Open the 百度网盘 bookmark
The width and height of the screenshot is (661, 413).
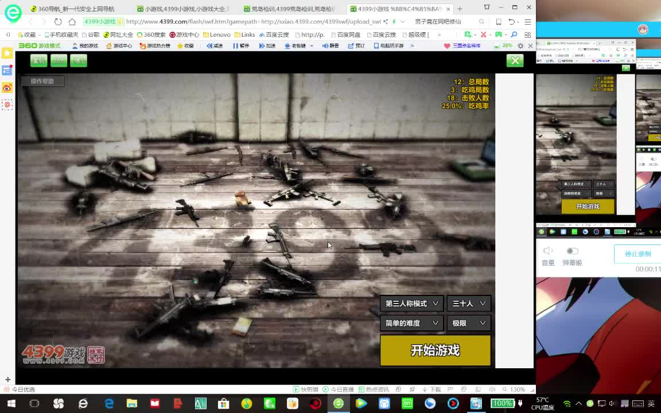click(345, 34)
